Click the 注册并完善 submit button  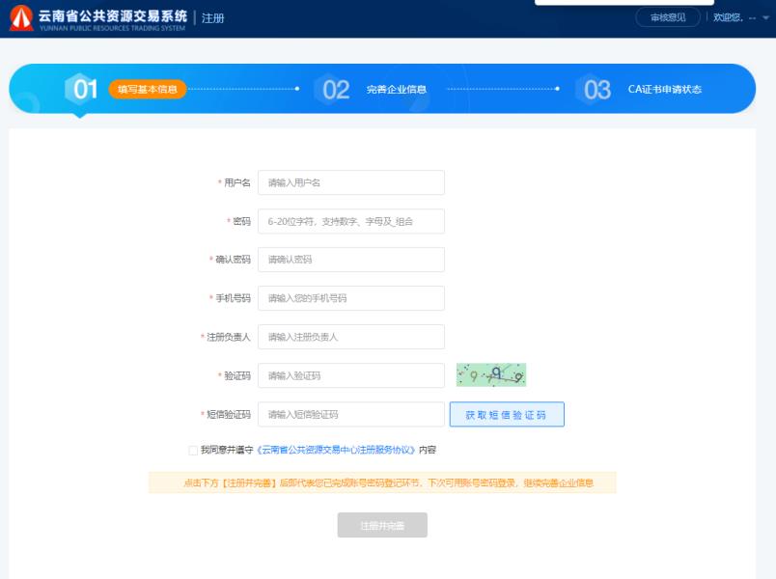pos(384,525)
